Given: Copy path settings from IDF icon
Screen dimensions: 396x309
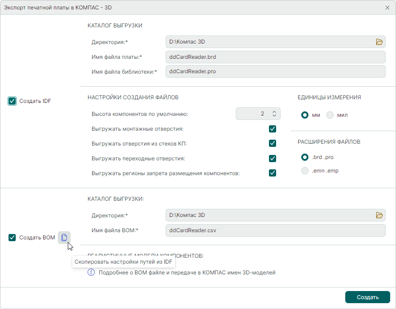Looking at the screenshot, I should click(64, 238).
